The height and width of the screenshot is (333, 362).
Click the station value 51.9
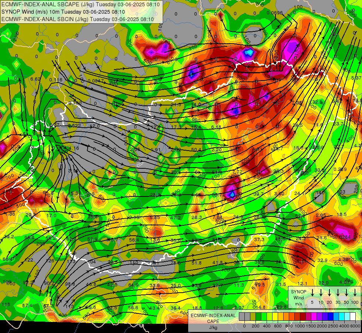point(217,172)
